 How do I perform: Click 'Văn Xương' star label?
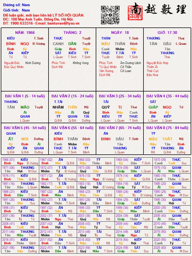click(106, 71)
